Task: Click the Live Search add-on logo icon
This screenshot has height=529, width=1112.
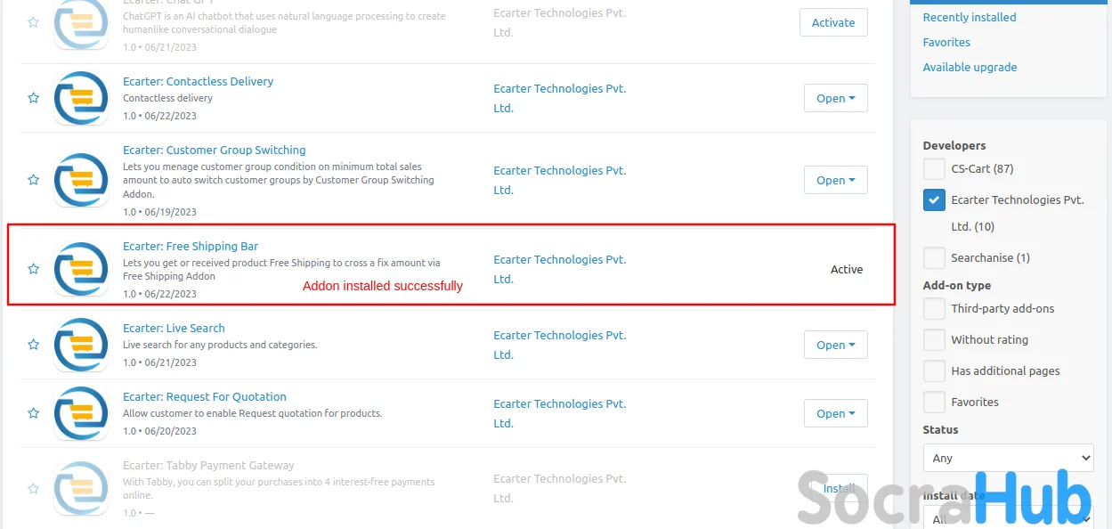Action: click(81, 345)
